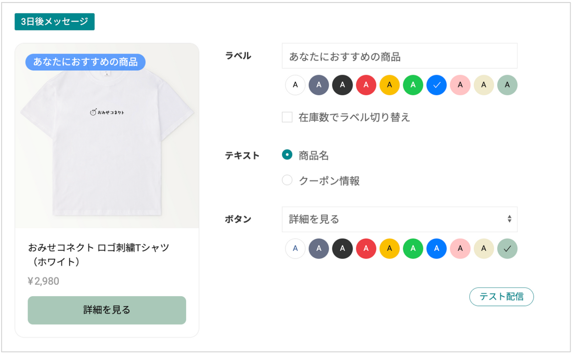Click 3日後メッセージ tab label
This screenshot has width=573, height=356.
pyautogui.click(x=55, y=22)
